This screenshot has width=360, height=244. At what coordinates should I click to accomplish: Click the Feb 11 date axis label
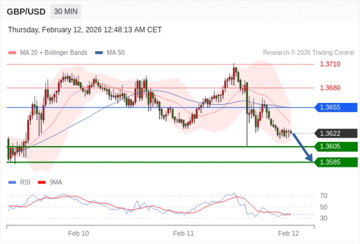pyautogui.click(x=183, y=233)
